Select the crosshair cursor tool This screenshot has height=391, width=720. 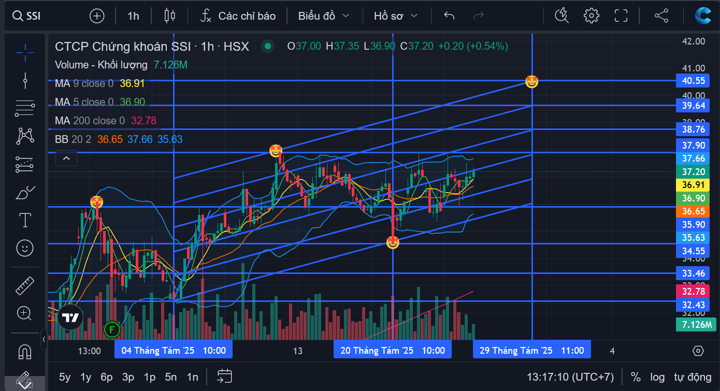(25, 52)
